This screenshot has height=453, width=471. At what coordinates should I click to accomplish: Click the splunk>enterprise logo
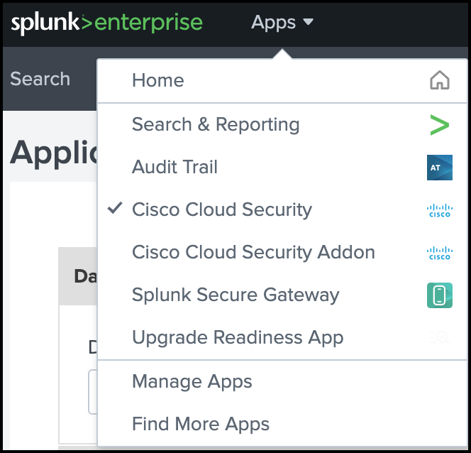[106, 23]
